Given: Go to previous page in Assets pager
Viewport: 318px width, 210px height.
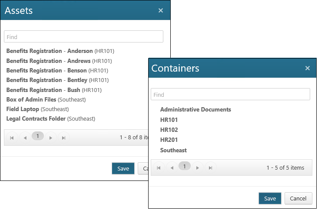Looking at the screenshot, I should coord(25,138).
